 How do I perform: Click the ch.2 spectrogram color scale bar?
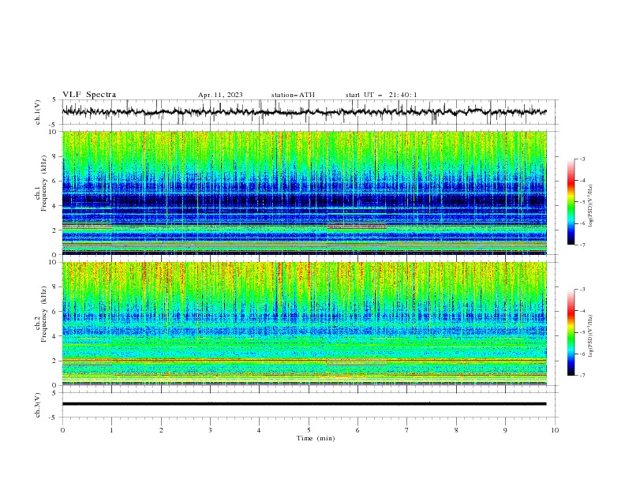(x=571, y=332)
